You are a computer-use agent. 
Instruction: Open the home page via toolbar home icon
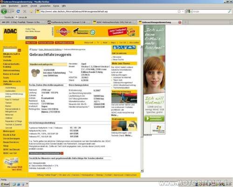pos(31,11)
